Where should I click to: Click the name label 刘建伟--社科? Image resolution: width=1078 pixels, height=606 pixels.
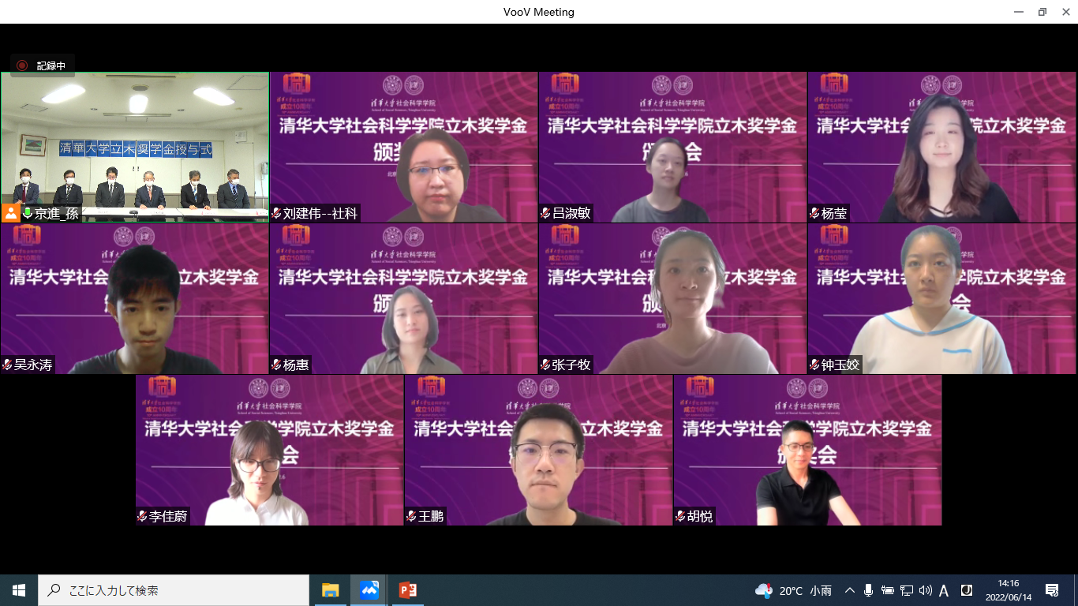pos(320,213)
